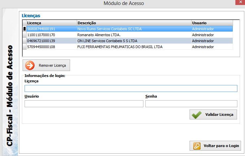Click the row selector of the ON LINE Servicos row

[x=25, y=41]
